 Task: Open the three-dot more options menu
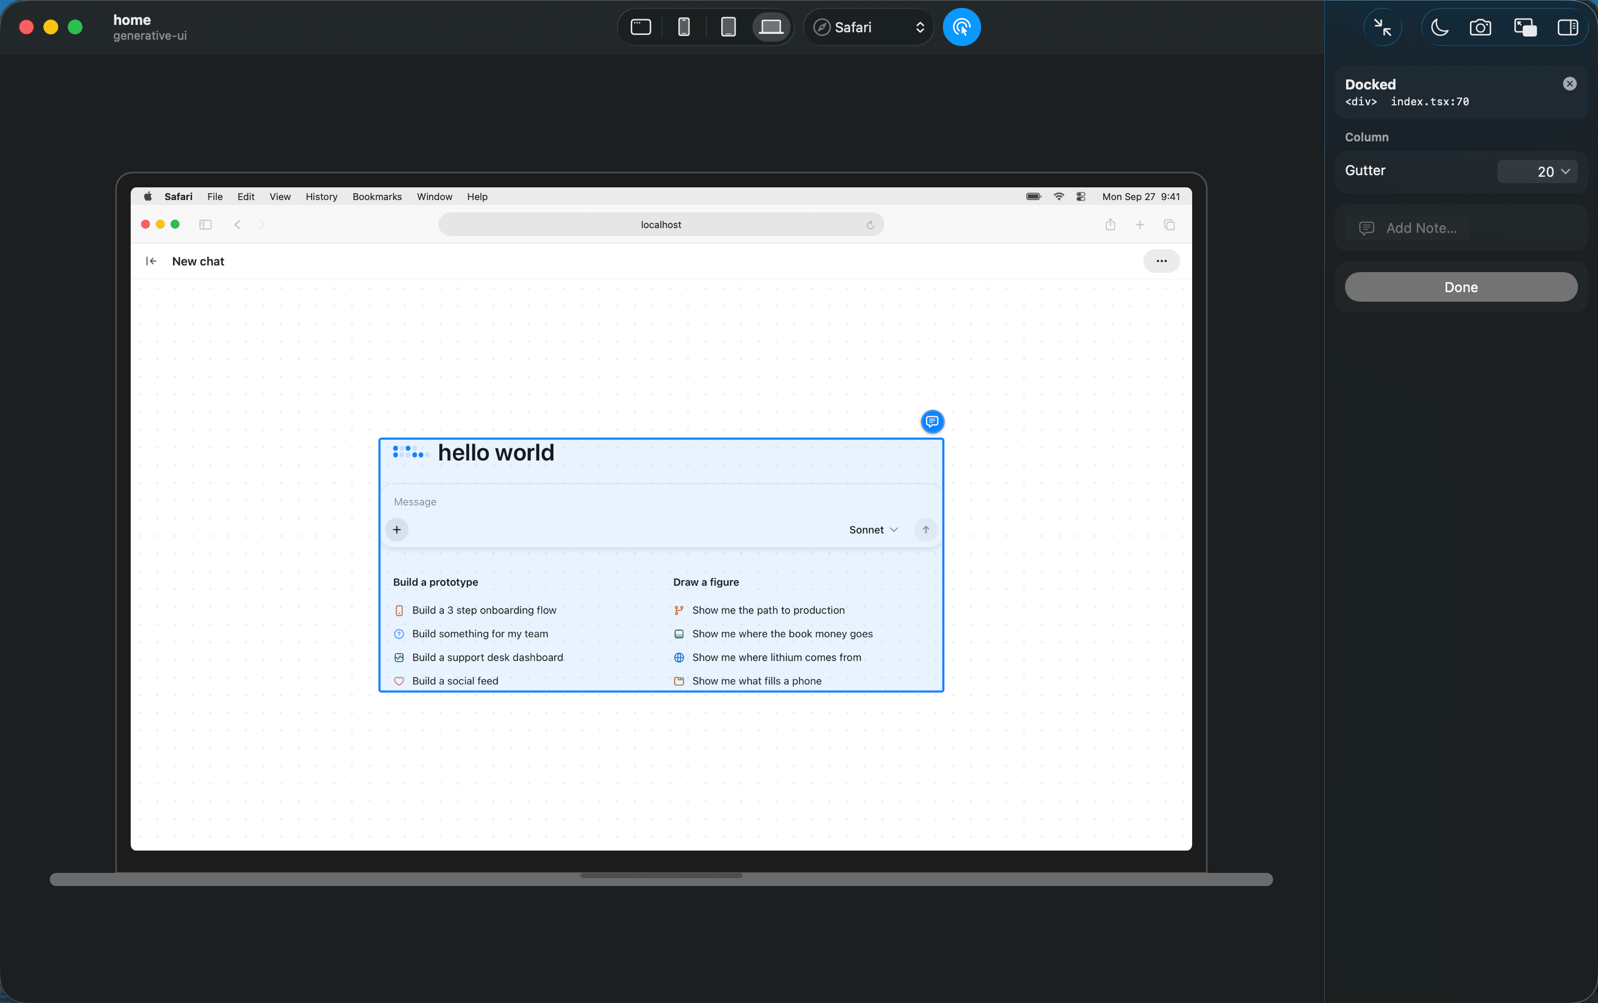coord(1161,261)
